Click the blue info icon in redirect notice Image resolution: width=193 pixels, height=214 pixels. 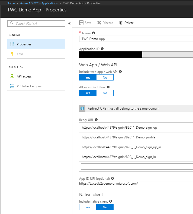coord(82,108)
